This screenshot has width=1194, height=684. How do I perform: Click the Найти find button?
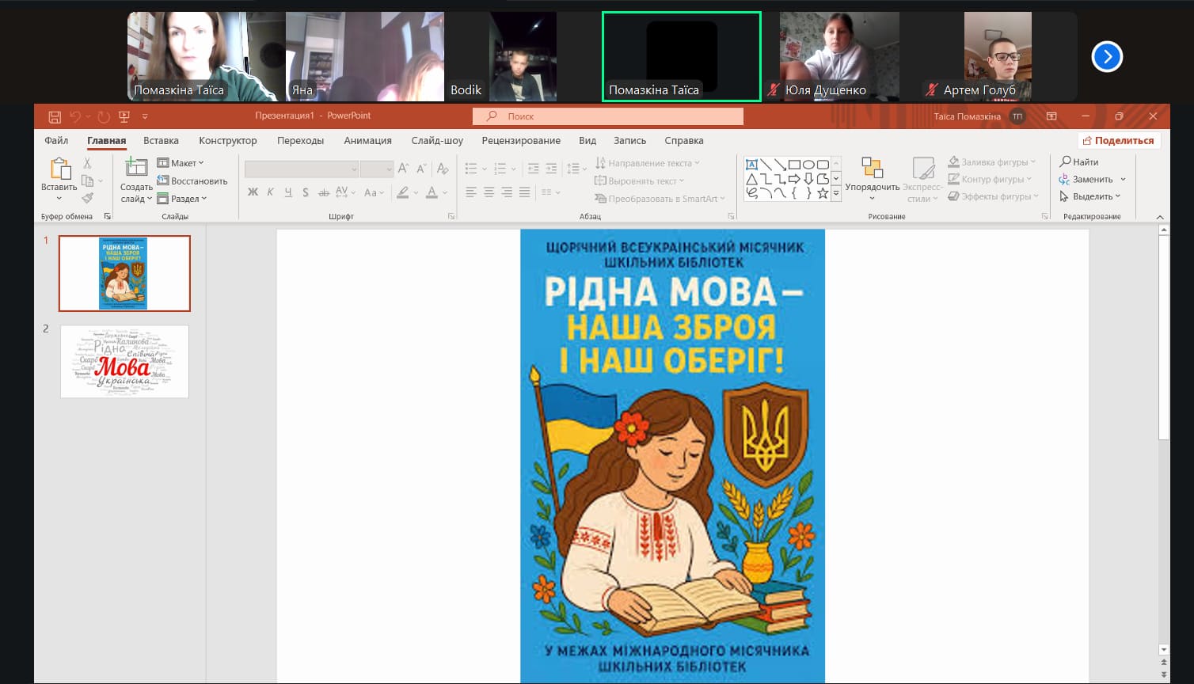pyautogui.click(x=1079, y=162)
